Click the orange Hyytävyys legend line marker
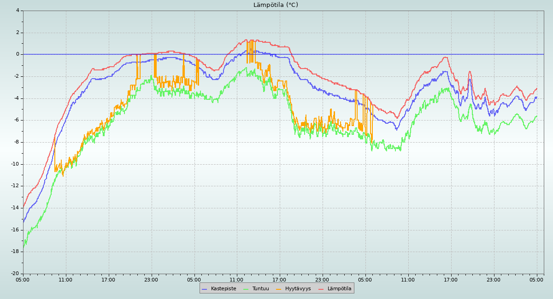 pos(279,289)
